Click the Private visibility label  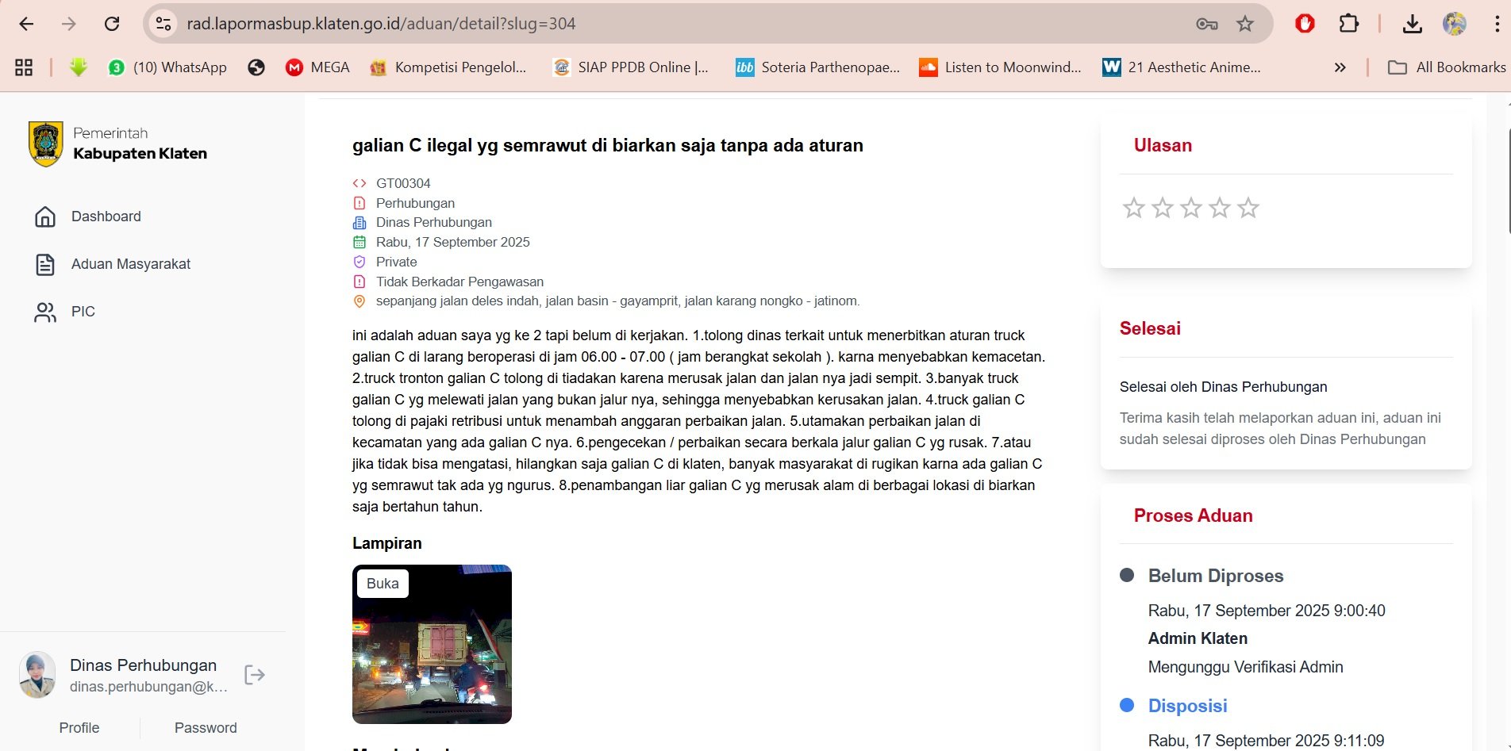coord(396,262)
